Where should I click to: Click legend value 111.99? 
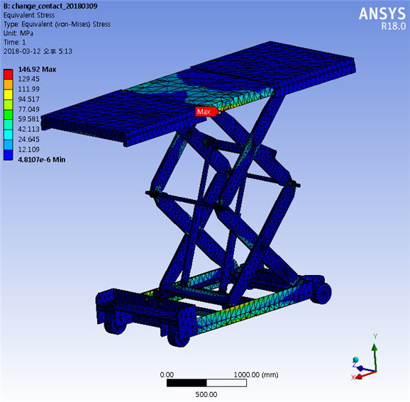point(28,89)
